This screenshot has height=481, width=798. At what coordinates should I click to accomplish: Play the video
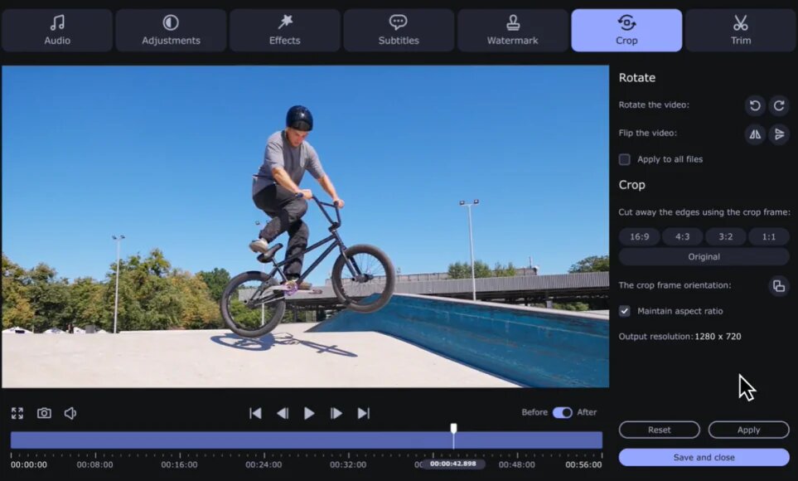point(309,413)
